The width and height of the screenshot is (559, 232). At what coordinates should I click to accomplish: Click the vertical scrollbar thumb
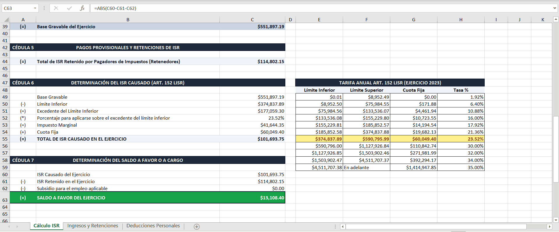tap(556, 149)
